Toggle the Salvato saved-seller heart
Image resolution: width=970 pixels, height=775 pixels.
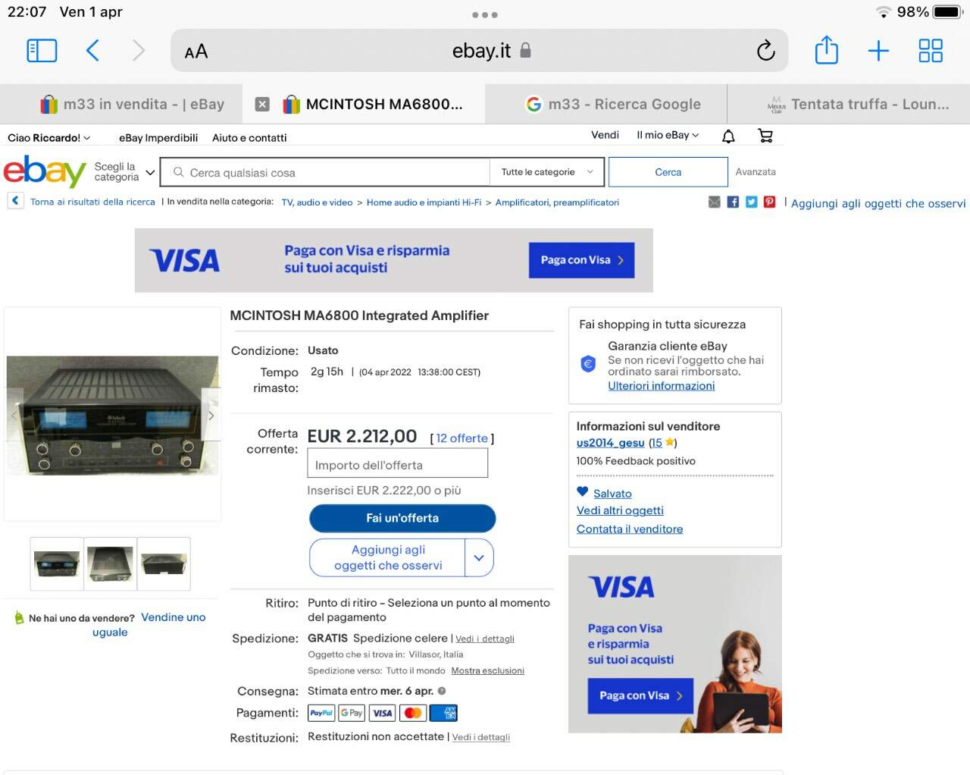coord(582,491)
